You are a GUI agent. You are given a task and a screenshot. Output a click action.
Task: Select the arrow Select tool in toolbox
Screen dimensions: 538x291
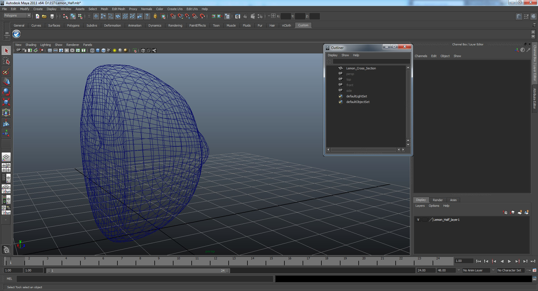(x=6, y=51)
